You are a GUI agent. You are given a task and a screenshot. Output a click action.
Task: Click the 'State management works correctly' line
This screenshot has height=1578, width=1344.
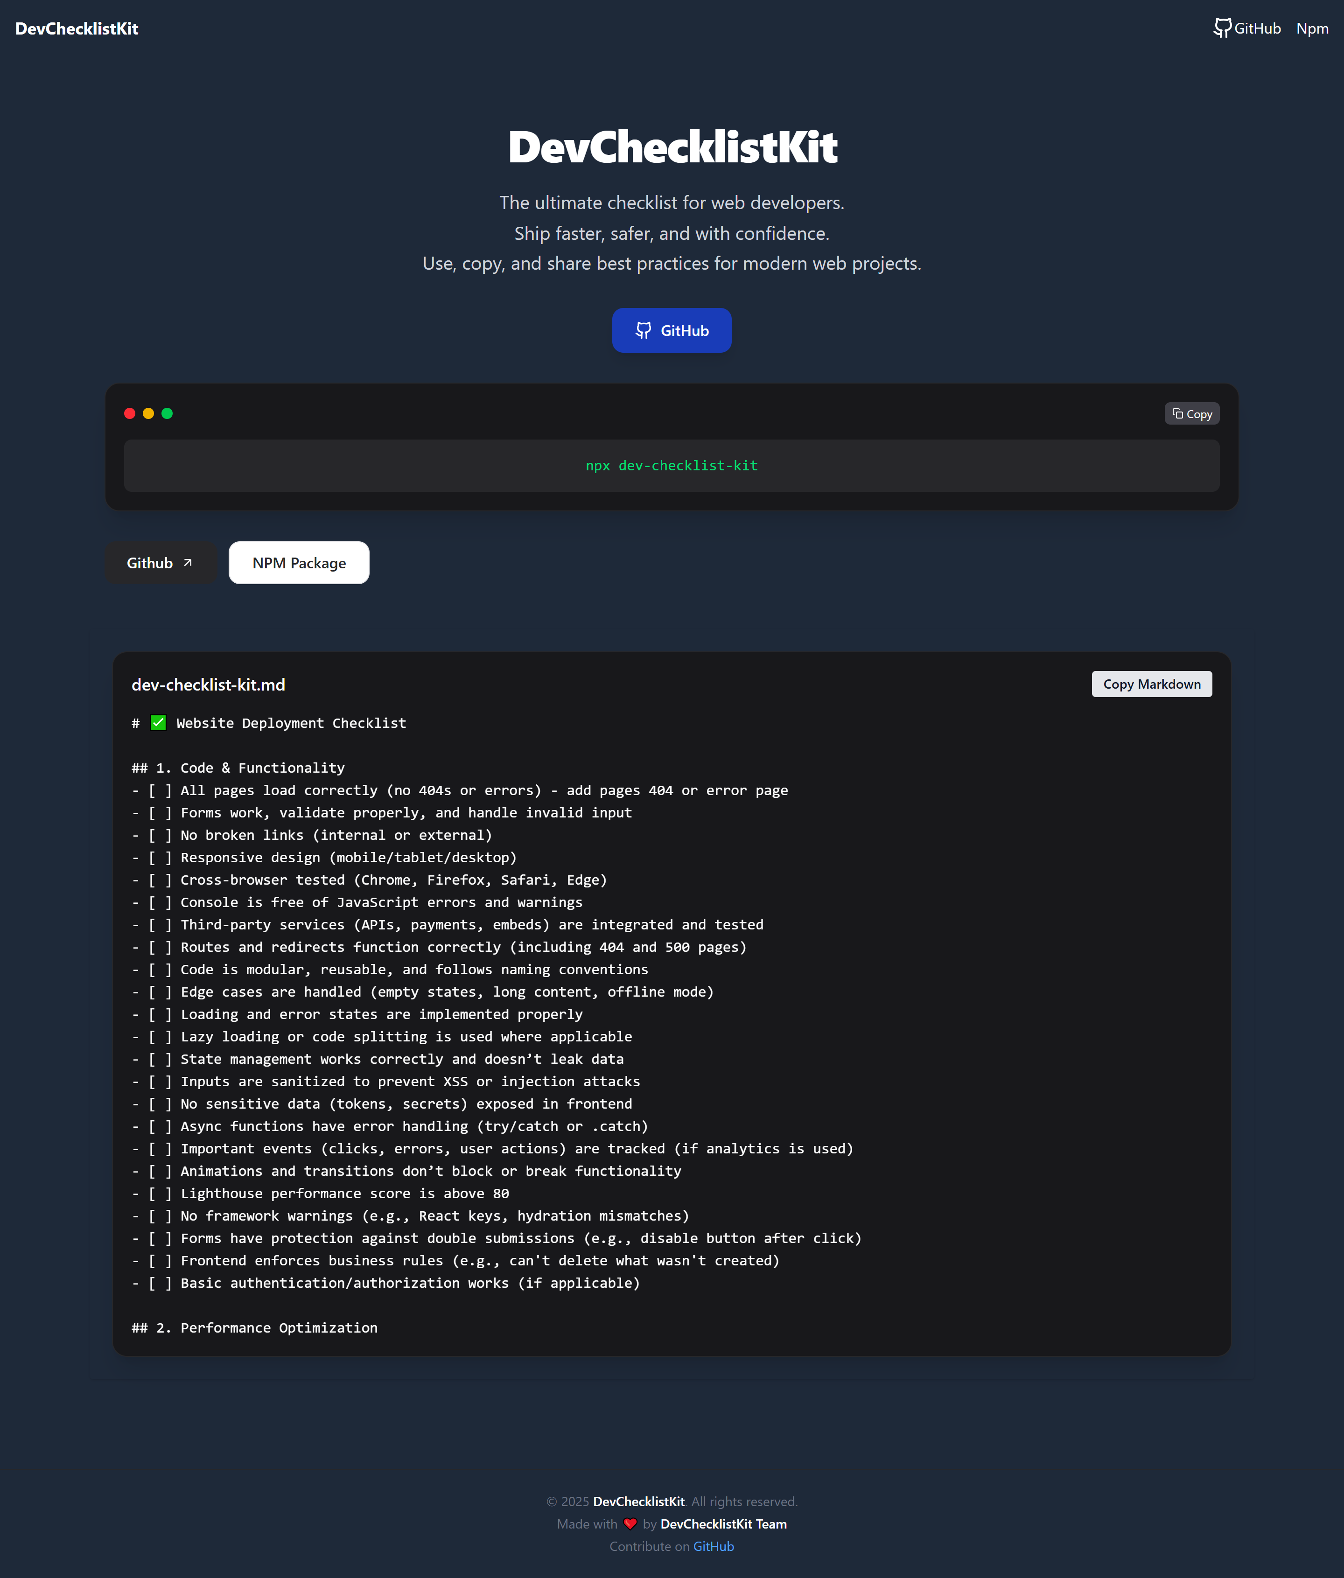tap(377, 1059)
